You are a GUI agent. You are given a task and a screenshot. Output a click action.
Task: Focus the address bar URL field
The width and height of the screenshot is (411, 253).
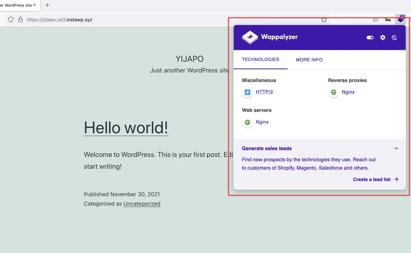(x=168, y=20)
